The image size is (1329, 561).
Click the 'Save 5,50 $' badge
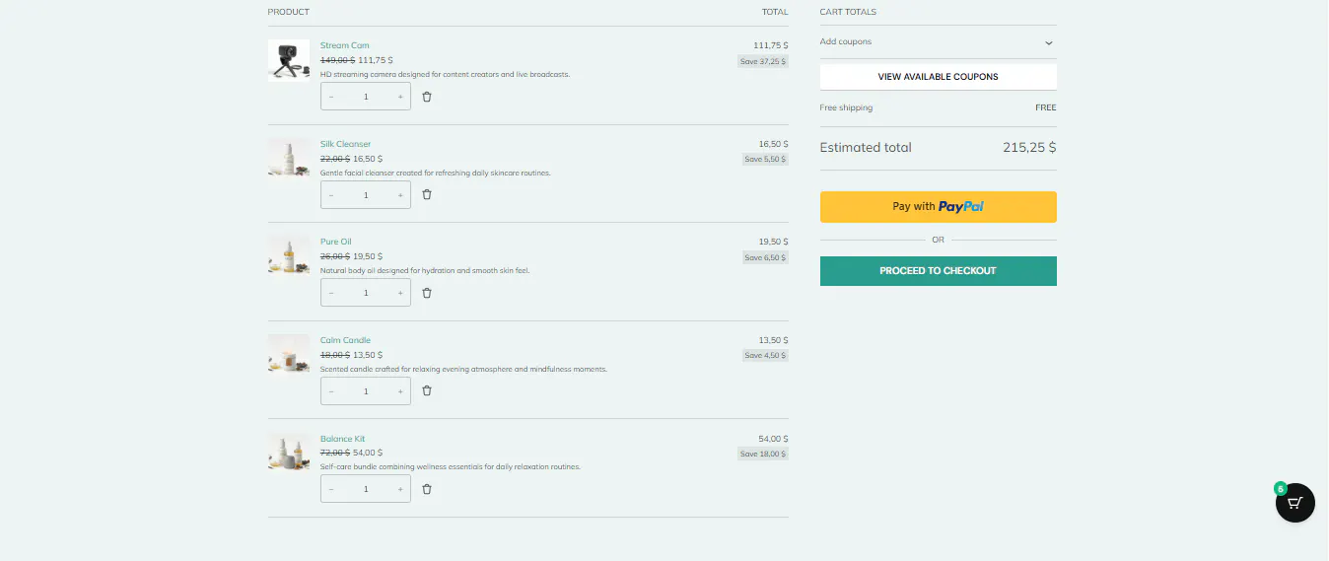coord(765,159)
